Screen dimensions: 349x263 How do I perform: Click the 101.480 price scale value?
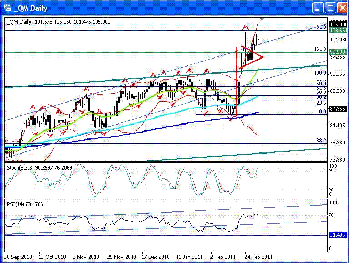(x=339, y=40)
